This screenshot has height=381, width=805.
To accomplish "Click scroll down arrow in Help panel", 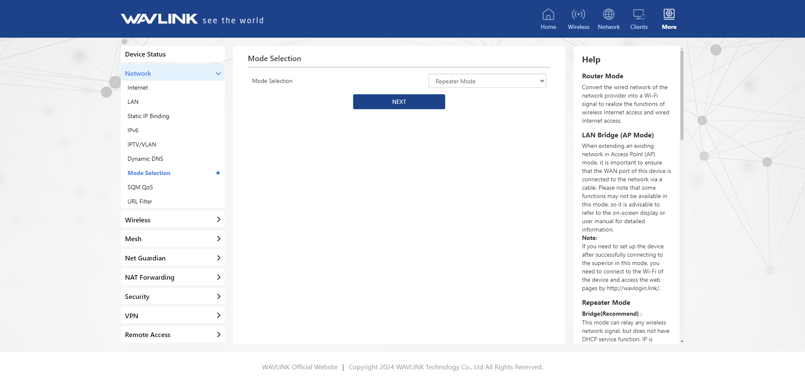I will click(682, 341).
